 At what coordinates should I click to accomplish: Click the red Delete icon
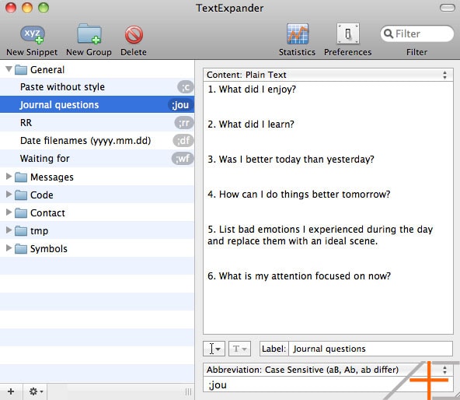point(134,35)
